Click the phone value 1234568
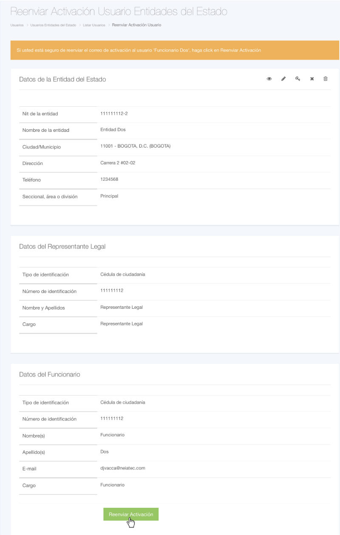Screen dimensions: 340x535 pyautogui.click(x=109, y=179)
